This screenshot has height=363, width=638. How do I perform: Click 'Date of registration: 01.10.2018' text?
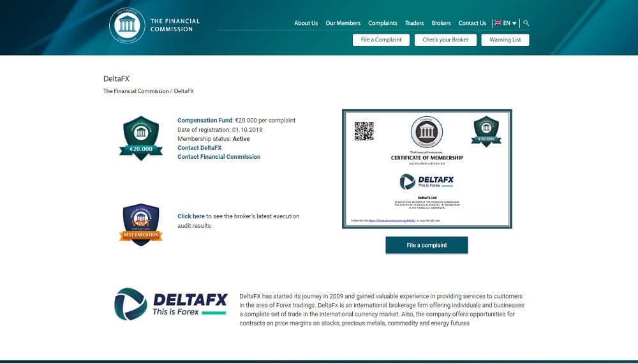click(x=219, y=130)
